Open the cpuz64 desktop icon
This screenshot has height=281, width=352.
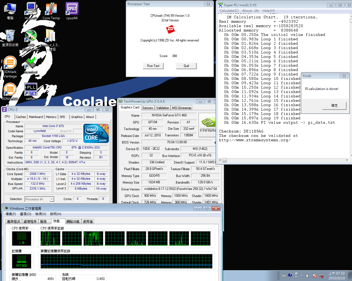tap(72, 11)
